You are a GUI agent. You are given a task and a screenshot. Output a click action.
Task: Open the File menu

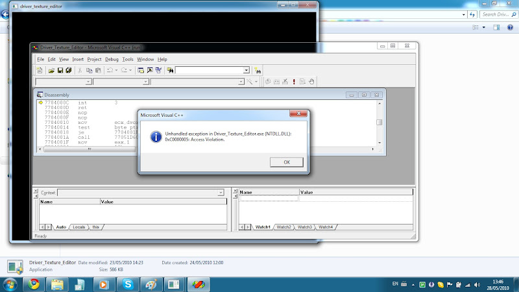(40, 59)
